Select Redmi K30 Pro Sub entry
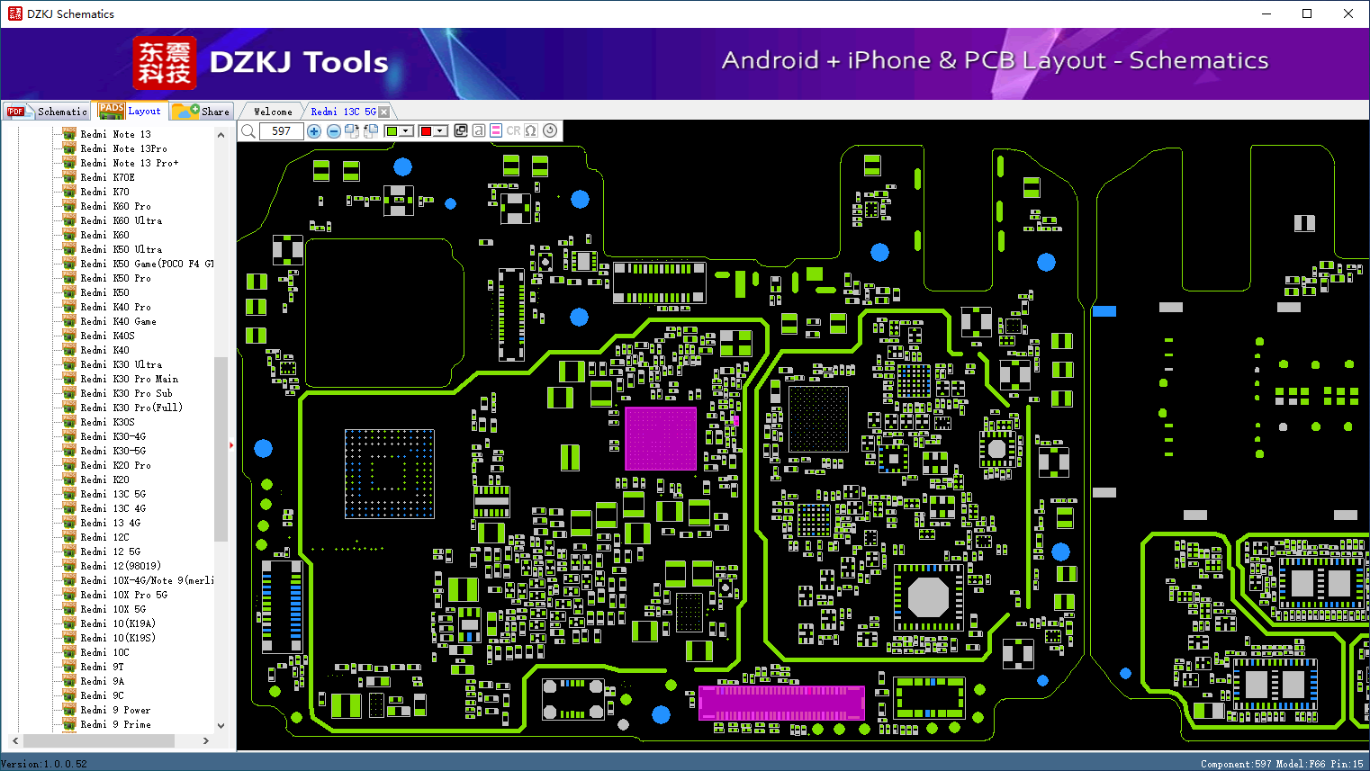 [x=126, y=393]
